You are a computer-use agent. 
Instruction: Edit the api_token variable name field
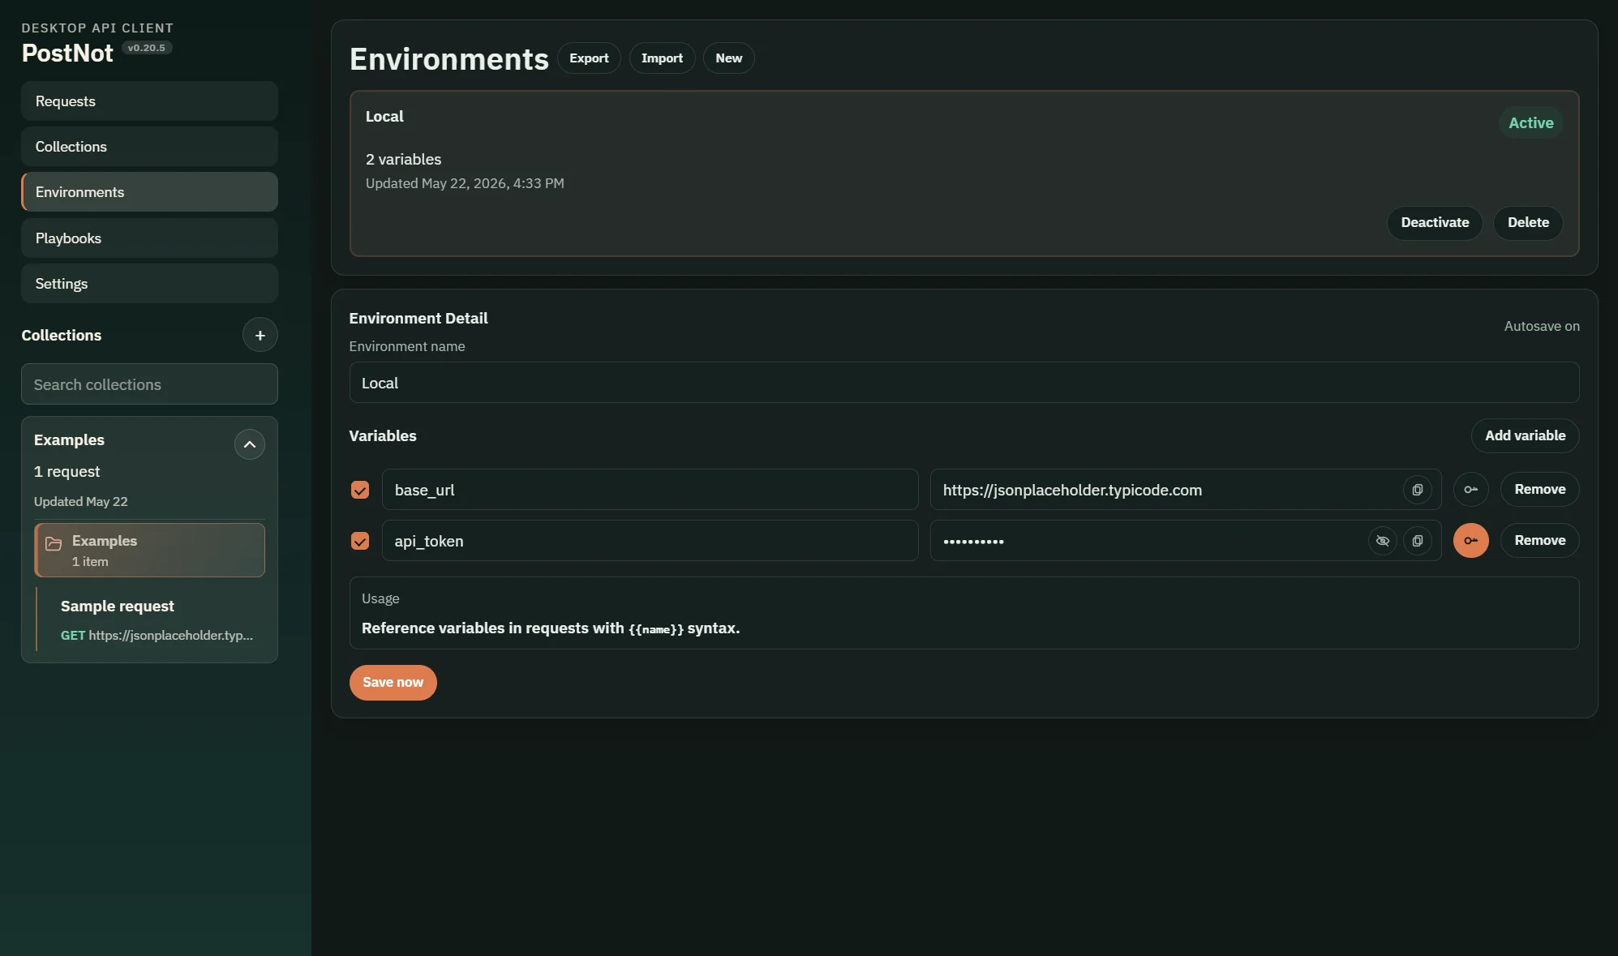pyautogui.click(x=650, y=541)
